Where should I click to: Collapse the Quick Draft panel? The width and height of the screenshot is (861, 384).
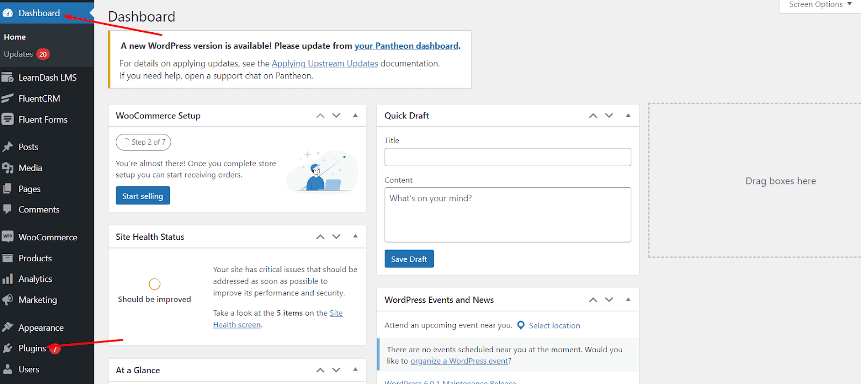click(628, 115)
